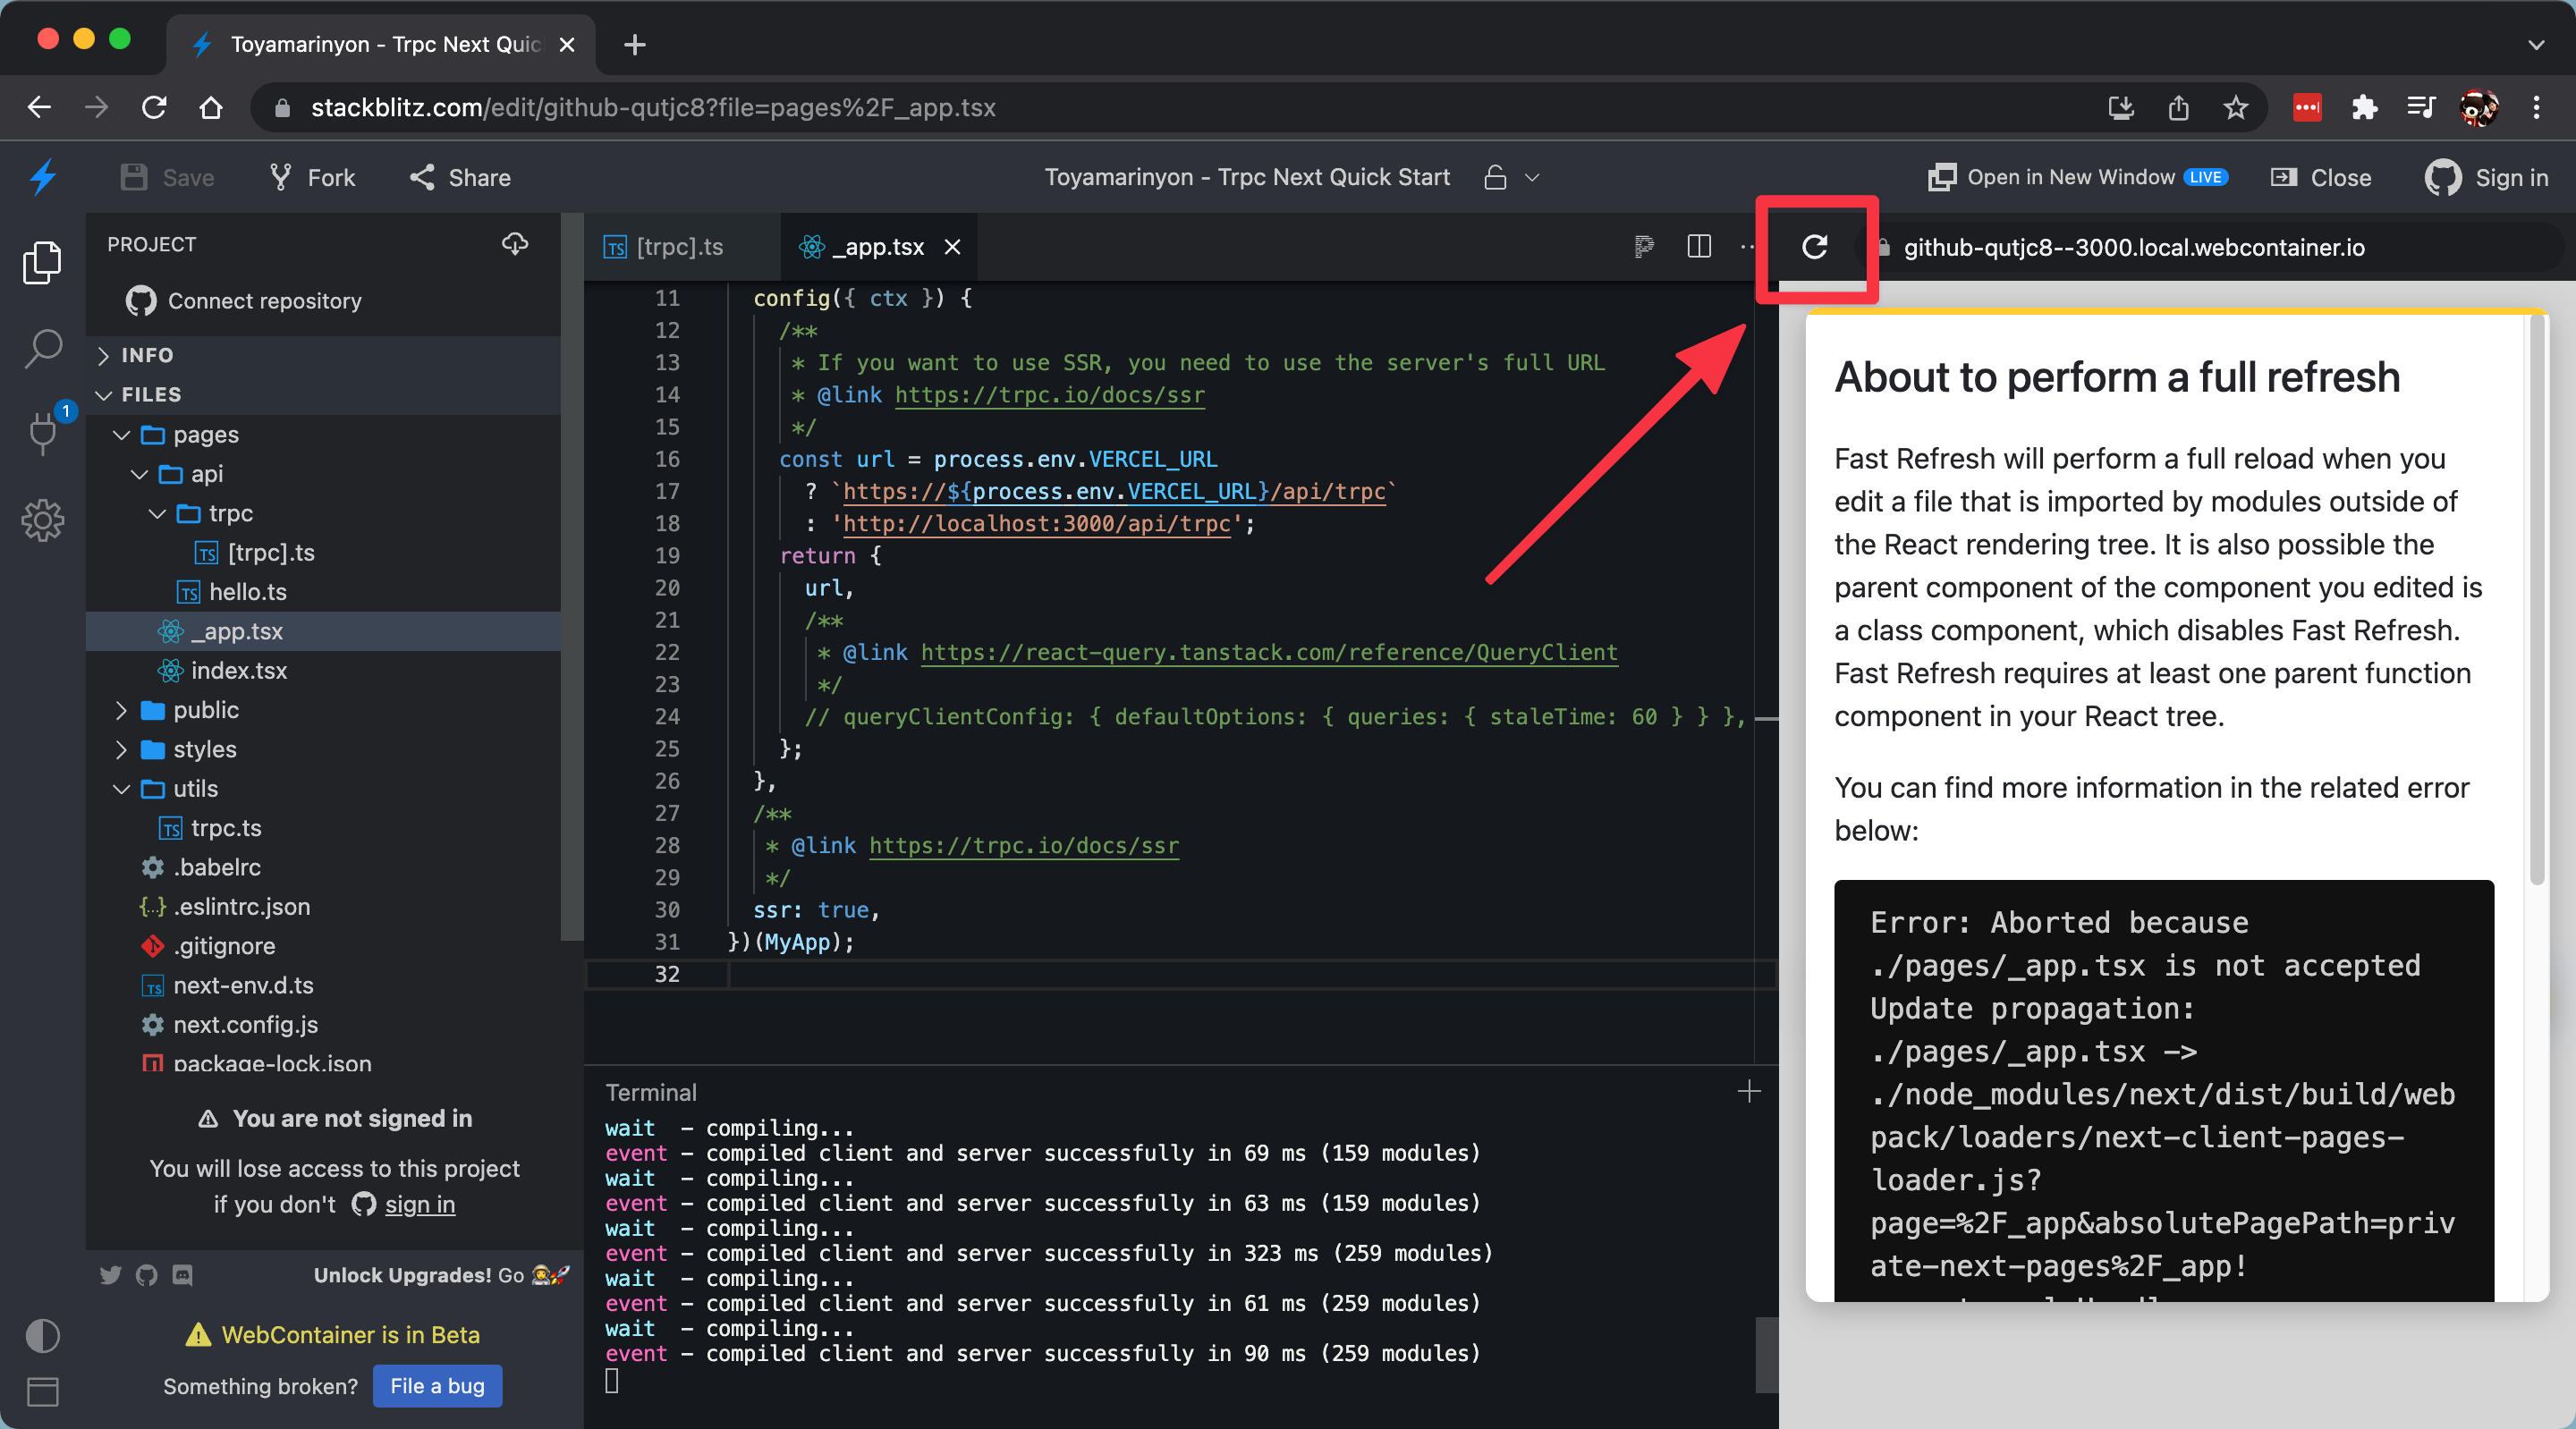Bookmark this page with the star icon
Viewport: 2576px width, 1429px height.
click(x=2236, y=107)
